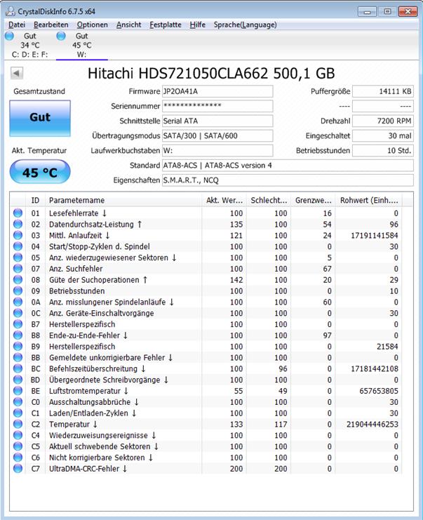Viewport: 423px width, 520px height.
Task: Click the Rohwert (Einh.... column header
Action: 368,200
